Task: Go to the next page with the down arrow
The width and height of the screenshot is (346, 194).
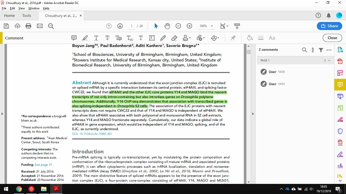Action: pos(120,26)
